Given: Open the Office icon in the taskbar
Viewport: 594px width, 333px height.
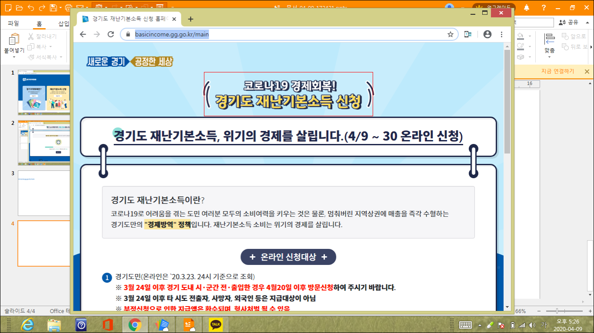Looking at the screenshot, I should click(107, 324).
